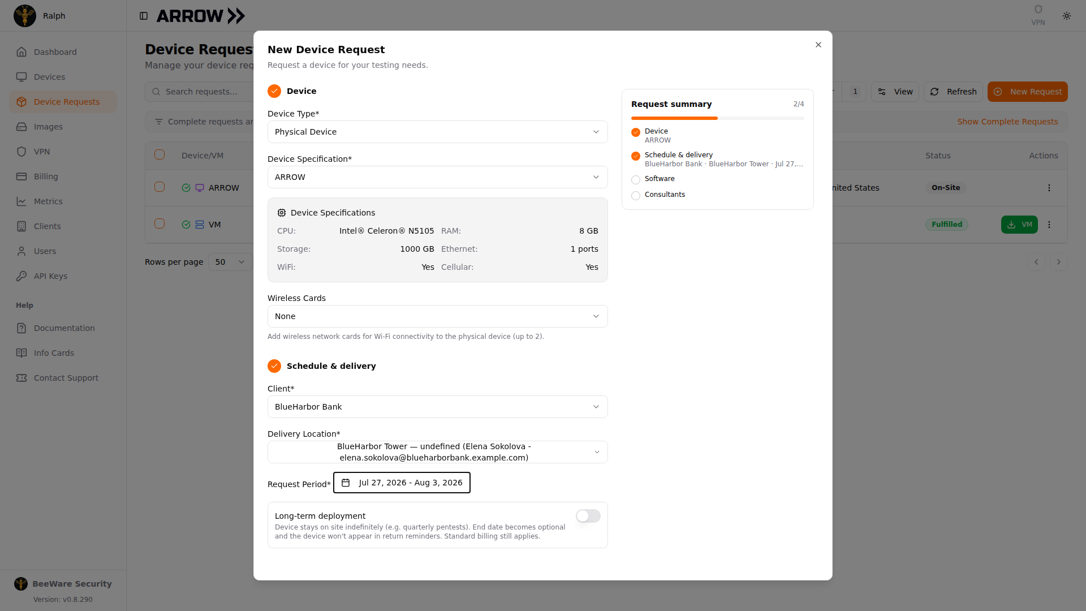Viewport: 1086px width, 611px height.
Task: Click the API Keys key icon
Action: click(x=21, y=276)
